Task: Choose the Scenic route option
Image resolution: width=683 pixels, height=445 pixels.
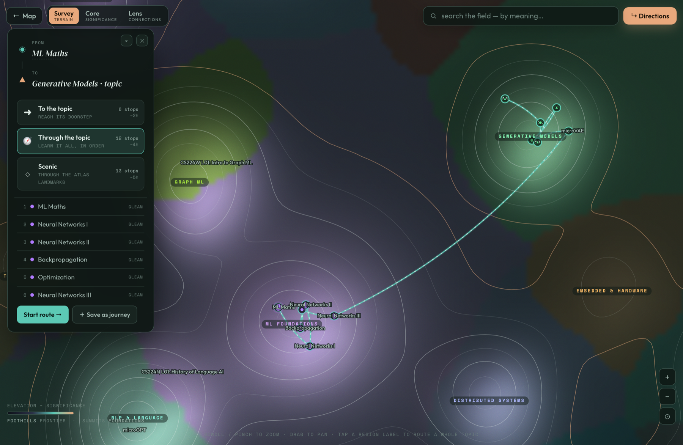Action: point(80,174)
